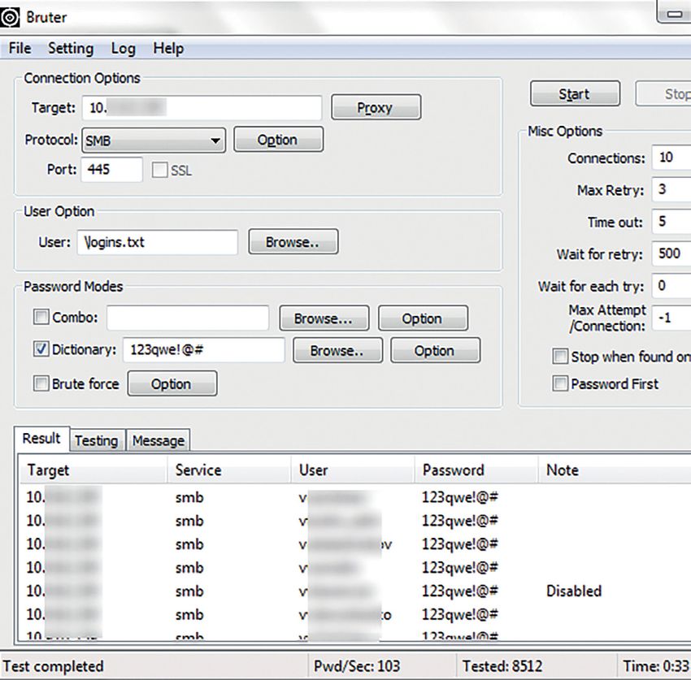Screen dimensions: 691x680
Task: Open the File menu
Action: (x=20, y=48)
